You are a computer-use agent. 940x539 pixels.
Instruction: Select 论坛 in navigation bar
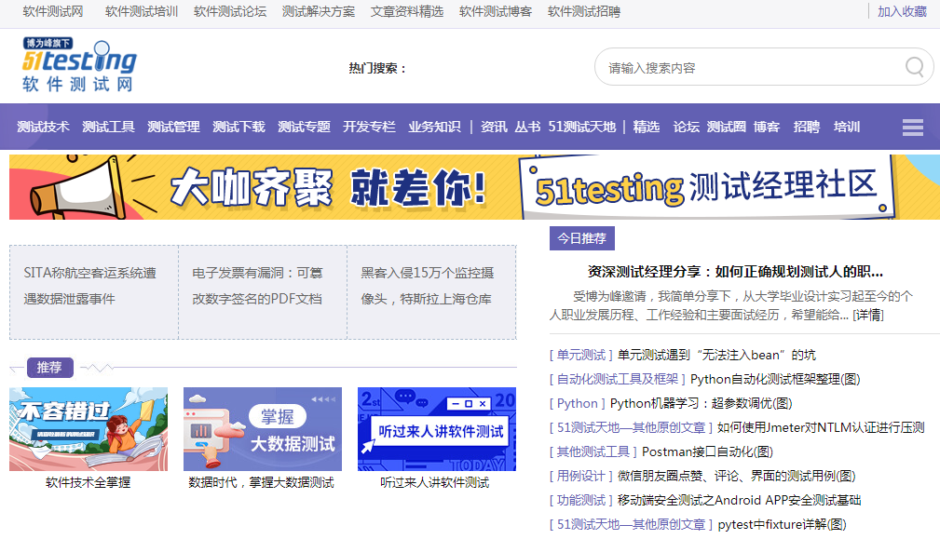[687, 127]
